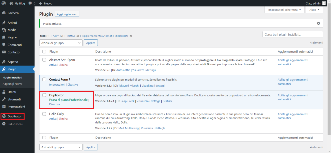331x153 pixels.
Task: Open Contact Form 7 Impostazioni link
Action: [57, 85]
